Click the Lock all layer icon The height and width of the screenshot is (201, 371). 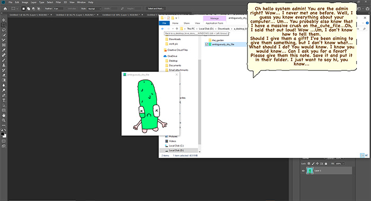326,163
